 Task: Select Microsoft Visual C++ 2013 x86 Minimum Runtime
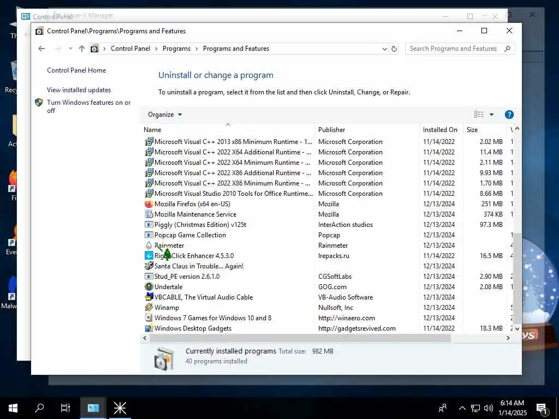click(326, 142)
